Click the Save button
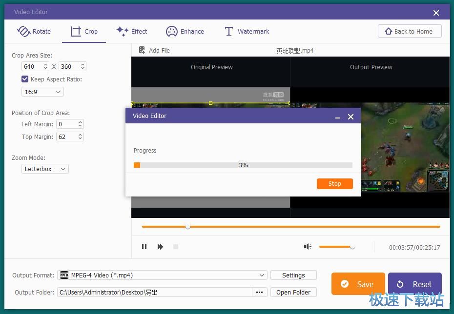Viewport: 454px width, 314px height. pyautogui.click(x=358, y=284)
